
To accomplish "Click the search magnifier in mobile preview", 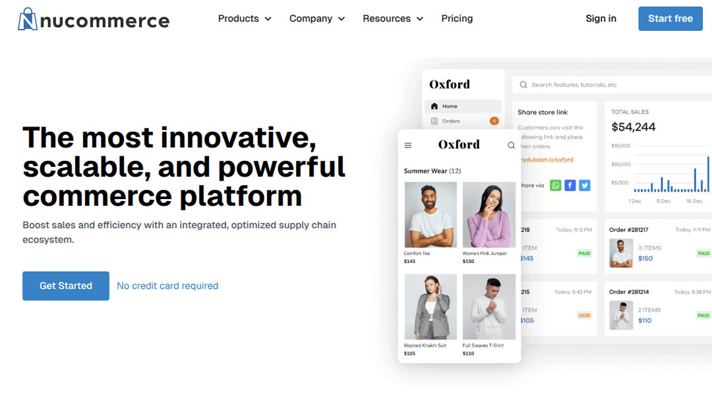I will [511, 146].
